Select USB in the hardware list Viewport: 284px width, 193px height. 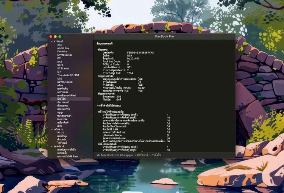point(60,78)
